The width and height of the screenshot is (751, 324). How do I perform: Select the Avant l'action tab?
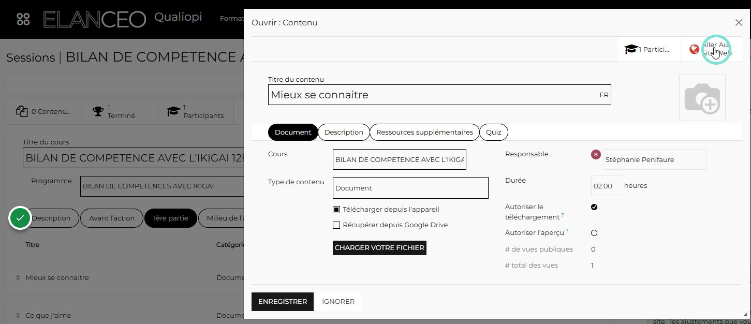pos(112,218)
